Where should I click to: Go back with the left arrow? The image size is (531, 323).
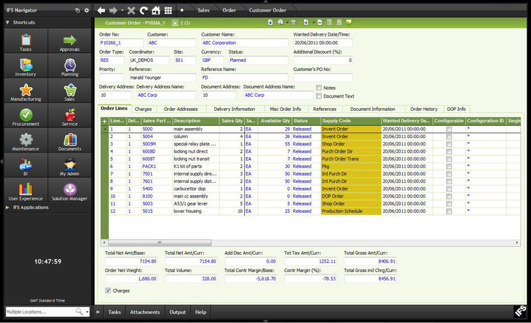(x=101, y=11)
